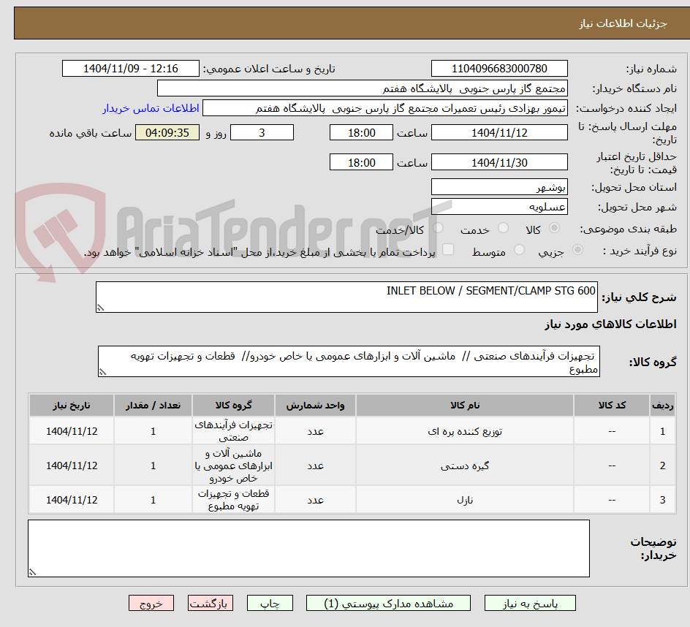Screen dimensions: 690x627
Task: Select the جزیی purchase type radio
Action: click(577, 250)
